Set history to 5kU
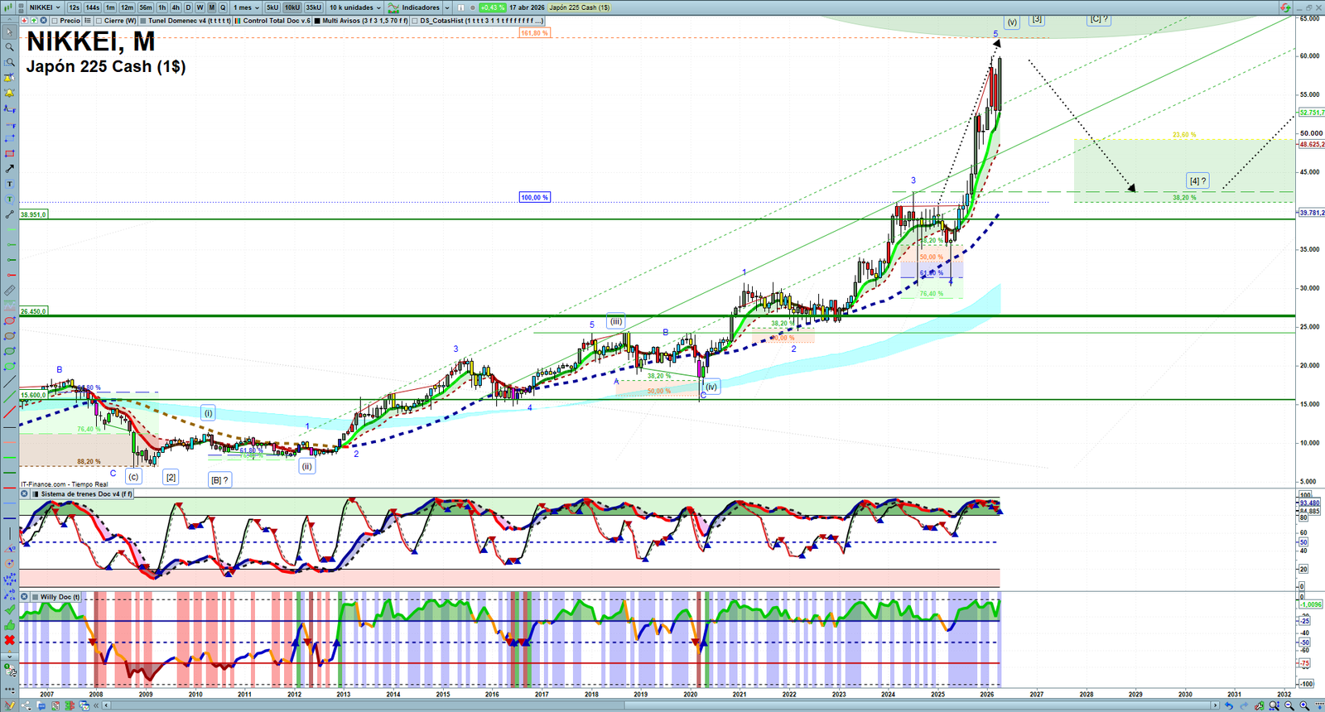Viewport: 1325px width, 712px height. [272, 7]
